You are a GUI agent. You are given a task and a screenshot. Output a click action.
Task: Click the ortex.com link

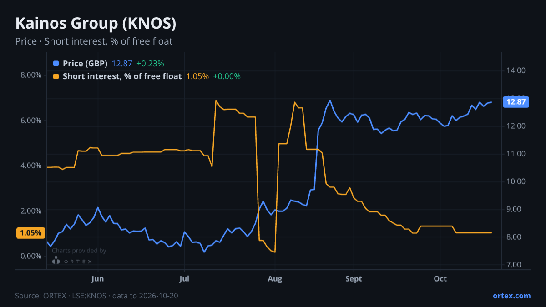point(512,296)
